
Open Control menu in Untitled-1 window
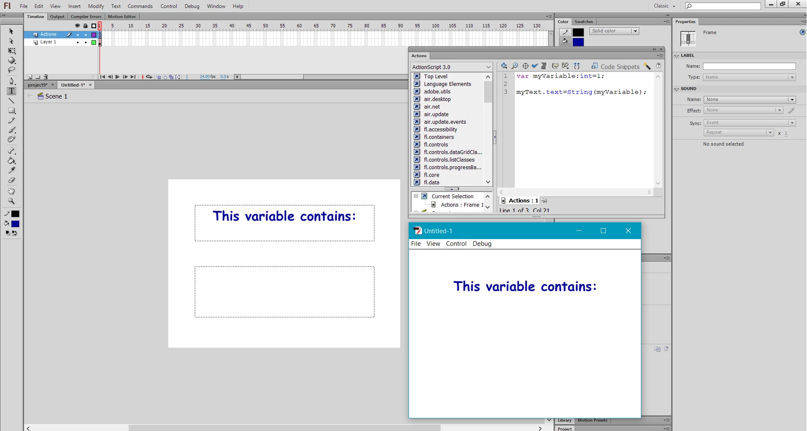coord(456,244)
